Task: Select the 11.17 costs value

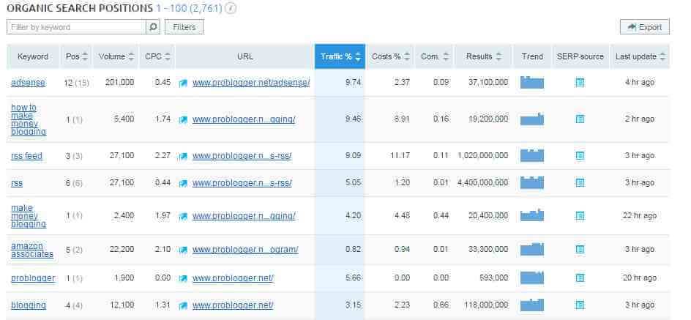Action: coord(400,155)
